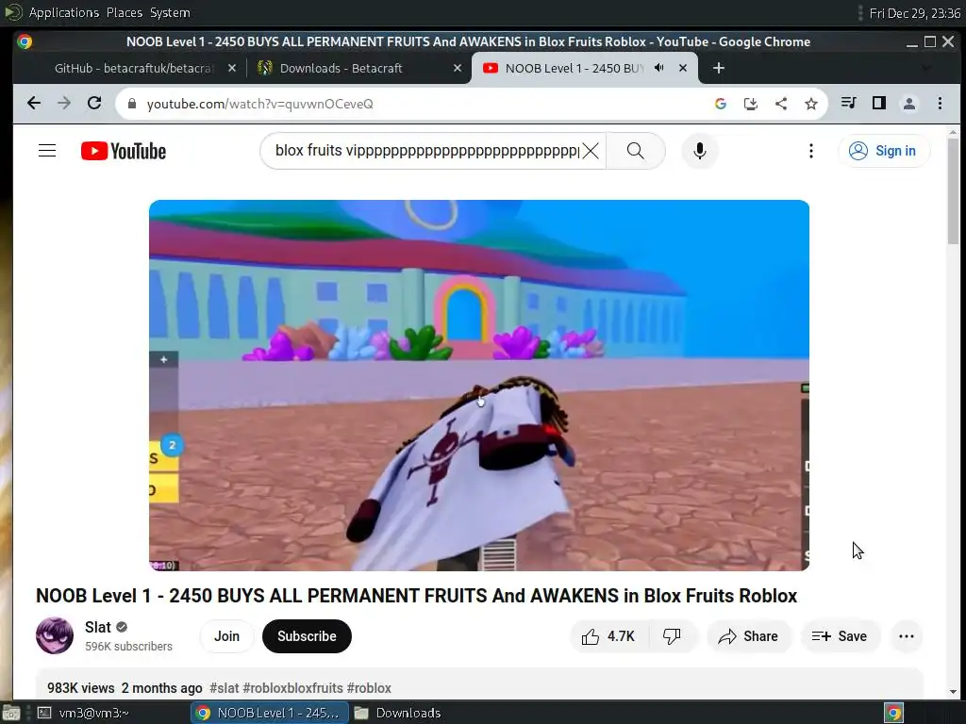Viewport: 966px width, 724px height.
Task: Click the video title text
Action: tap(416, 596)
